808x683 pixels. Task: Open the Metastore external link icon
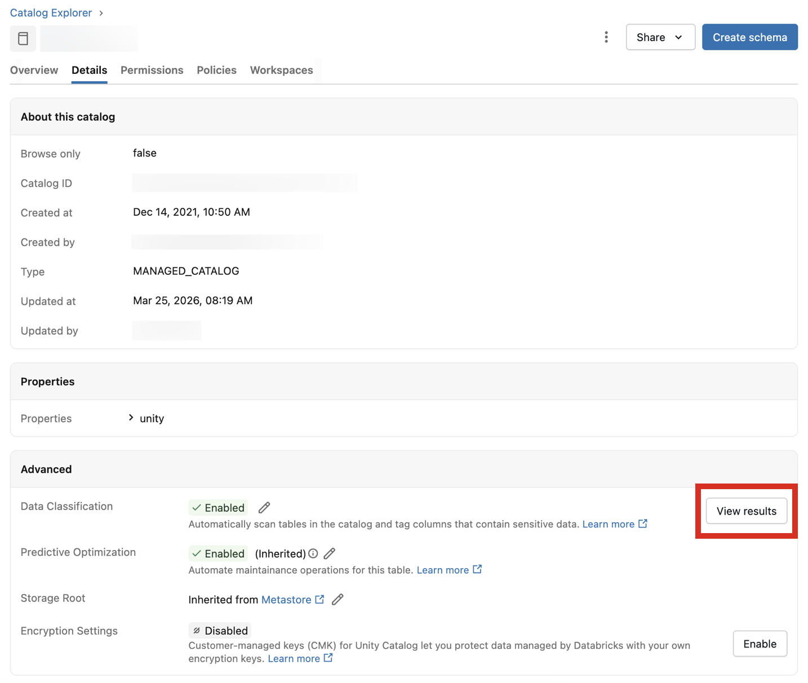coord(319,599)
